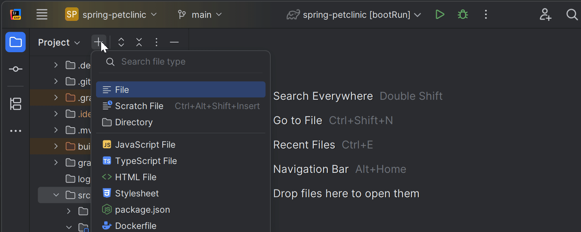Select TypeScript File option
The image size is (581, 232).
tap(146, 161)
